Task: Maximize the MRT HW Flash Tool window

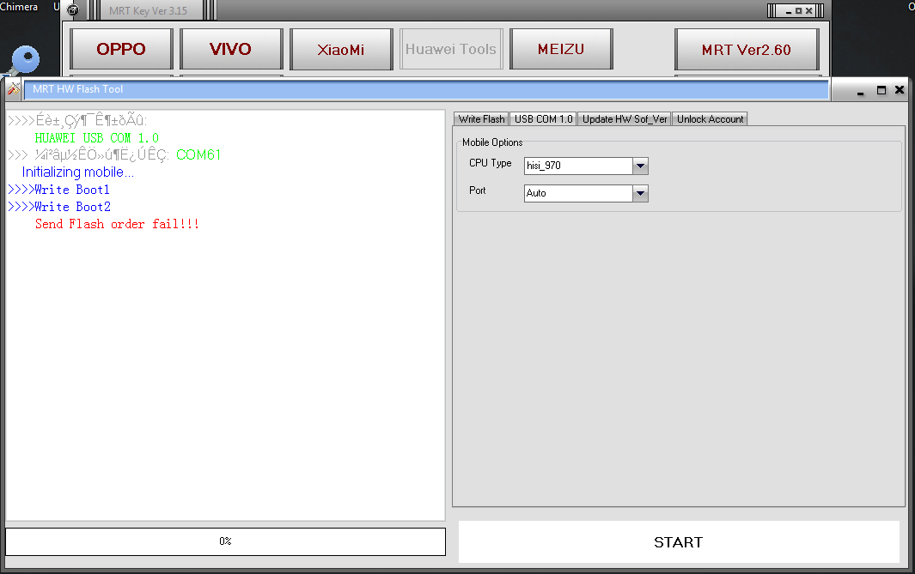Action: click(x=881, y=90)
